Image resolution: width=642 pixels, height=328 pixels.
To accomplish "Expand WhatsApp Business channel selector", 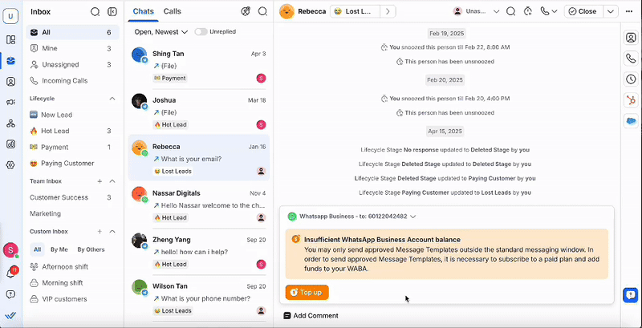I will click(413, 217).
